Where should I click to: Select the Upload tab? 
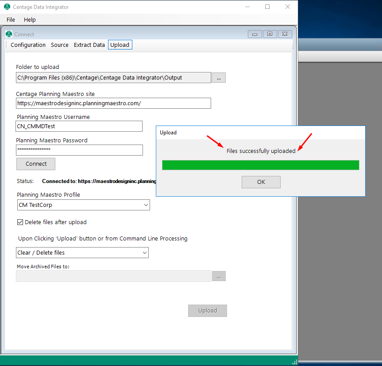[x=120, y=45]
